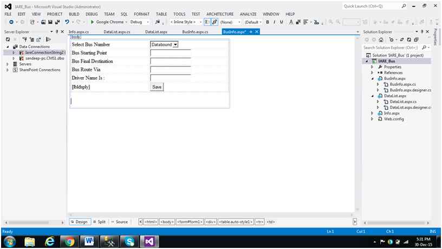Expand the Info.aspx node

372,113
